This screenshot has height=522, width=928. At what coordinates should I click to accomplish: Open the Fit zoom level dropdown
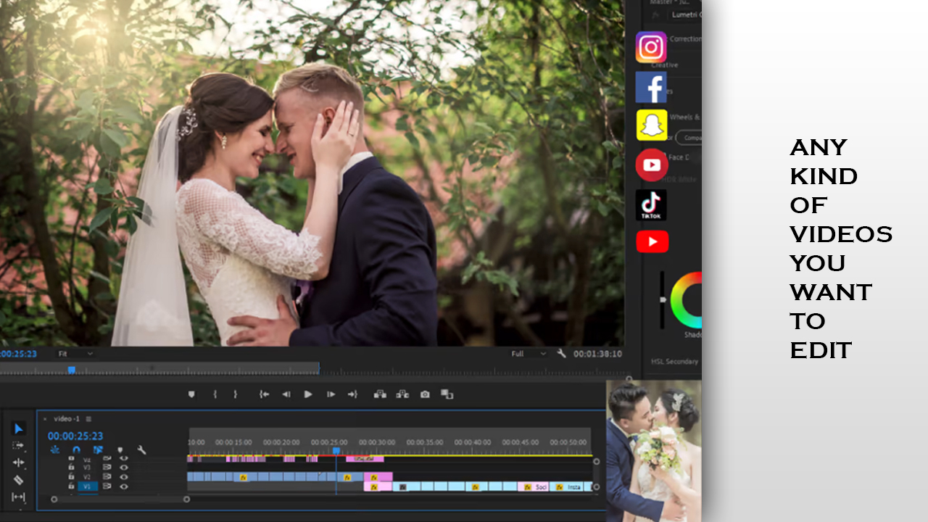coord(75,354)
